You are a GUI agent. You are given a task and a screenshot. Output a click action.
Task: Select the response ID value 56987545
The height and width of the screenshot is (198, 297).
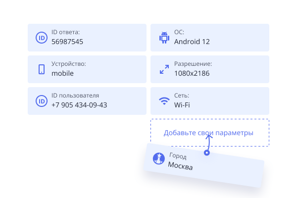click(x=67, y=42)
